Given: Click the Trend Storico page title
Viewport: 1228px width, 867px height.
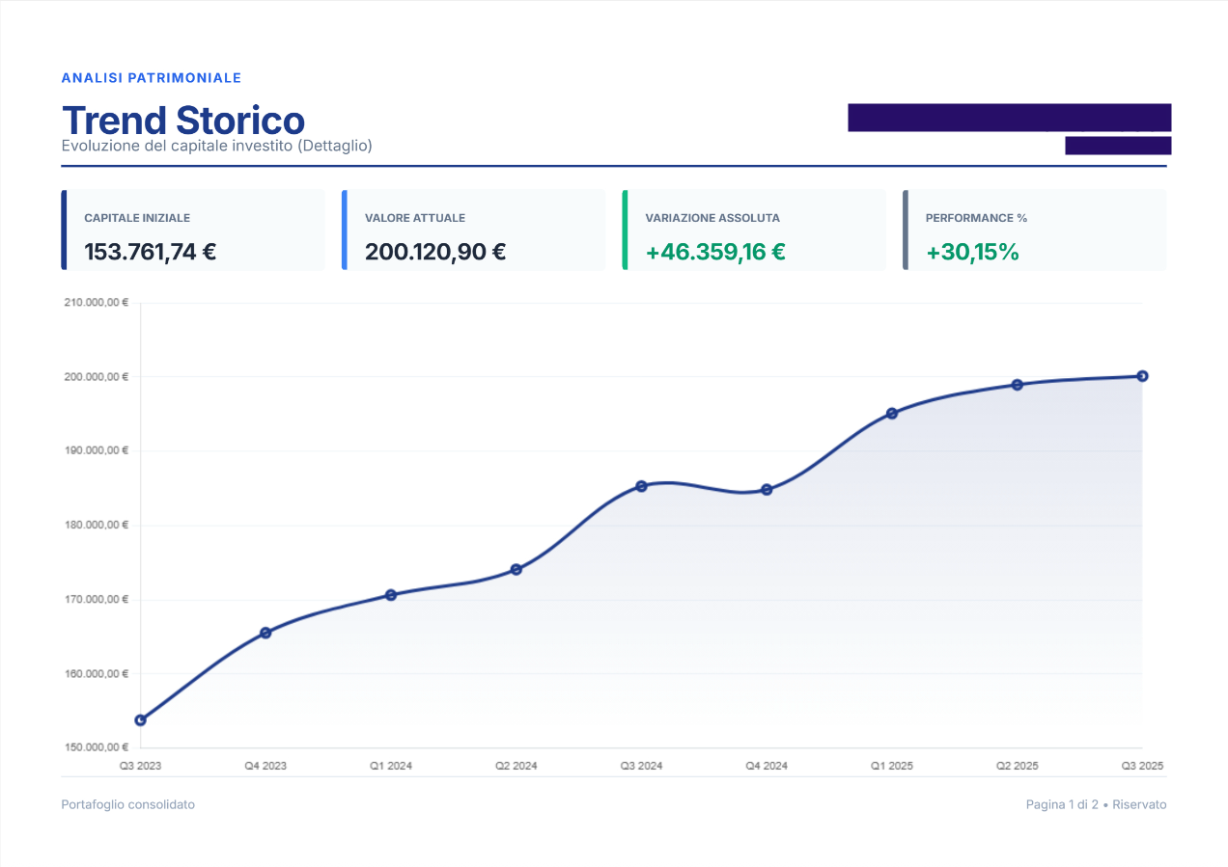Looking at the screenshot, I should pos(183,121).
